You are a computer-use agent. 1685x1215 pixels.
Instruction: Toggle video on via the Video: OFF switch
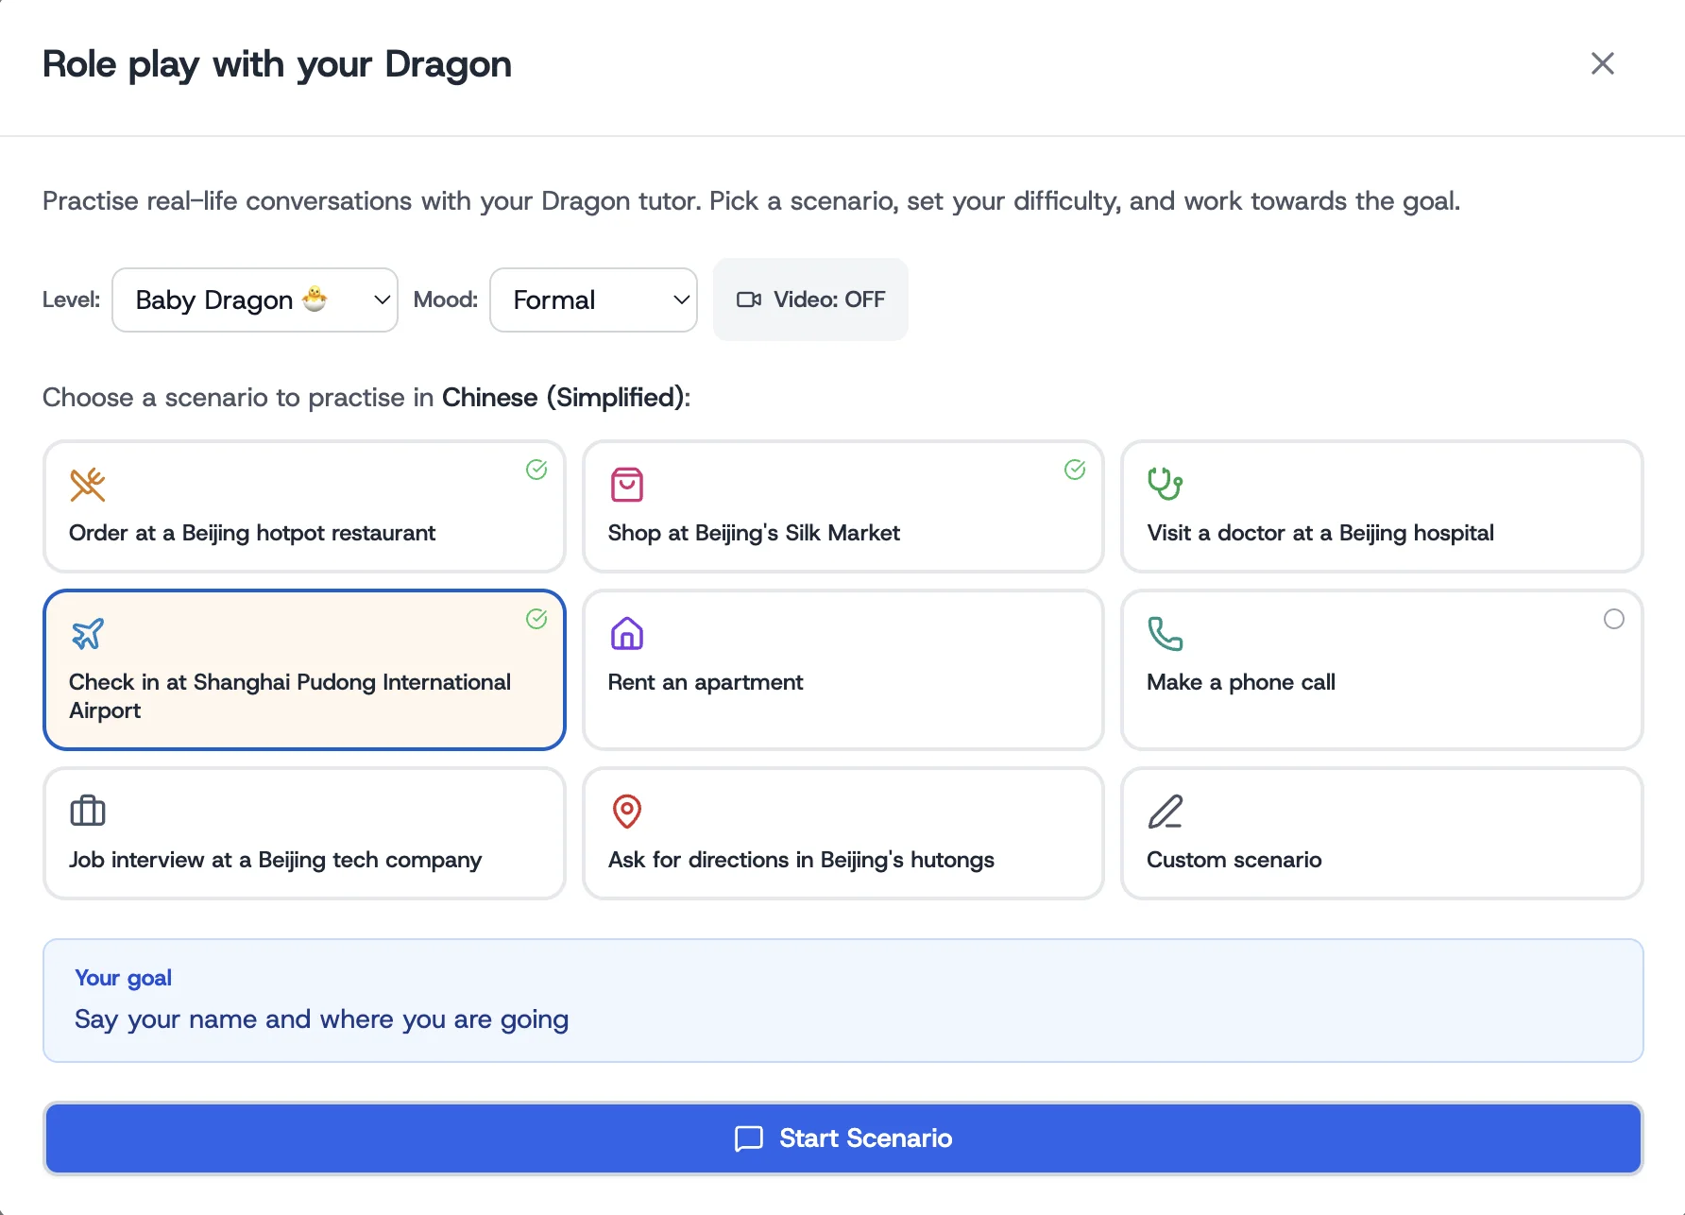809,299
